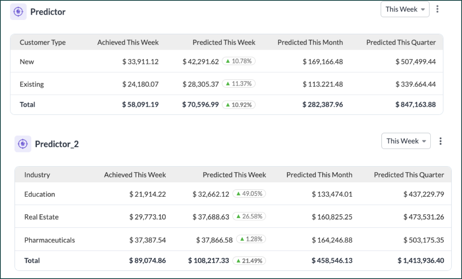462x279 pixels.
Task: Click the Predictor target icon
Action: coord(18,12)
